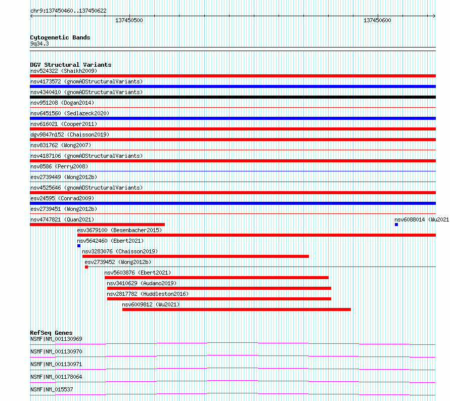Click the red bar under nsv2817782
450x401 pixels.
(x=219, y=299)
